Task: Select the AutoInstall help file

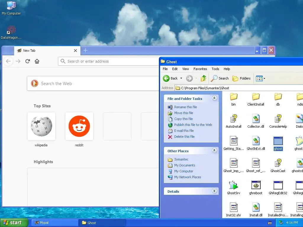Action: pyautogui.click(x=234, y=121)
